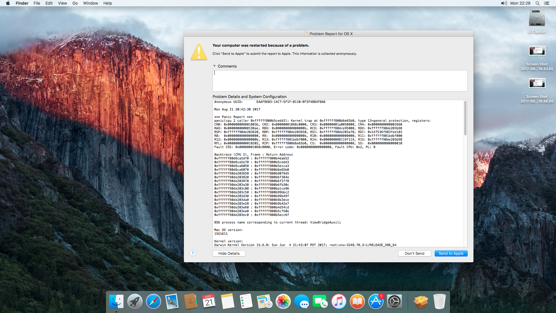Open Trash in the Dock
This screenshot has height=313, width=556.
[439, 301]
